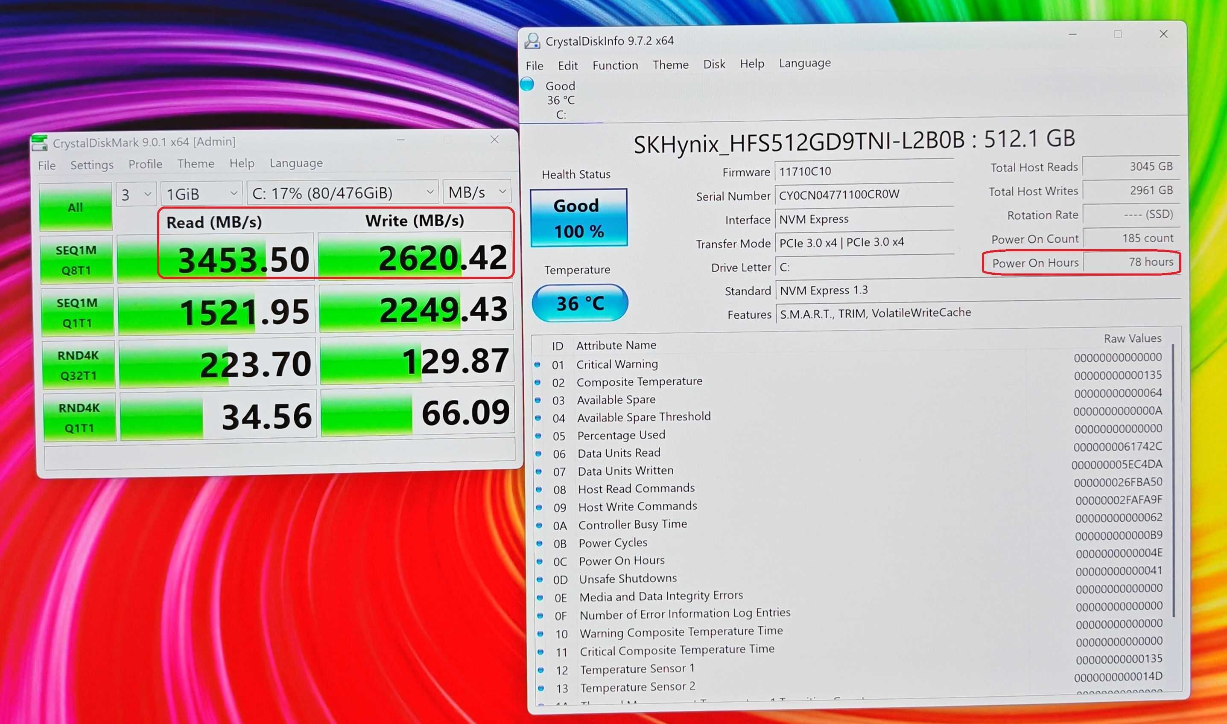Open Theme menu in CrystalDiskMark
The width and height of the screenshot is (1227, 724).
[196, 163]
